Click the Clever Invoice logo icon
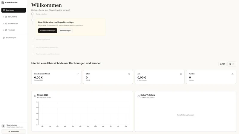239x134 pixels. [x=3, y=2]
